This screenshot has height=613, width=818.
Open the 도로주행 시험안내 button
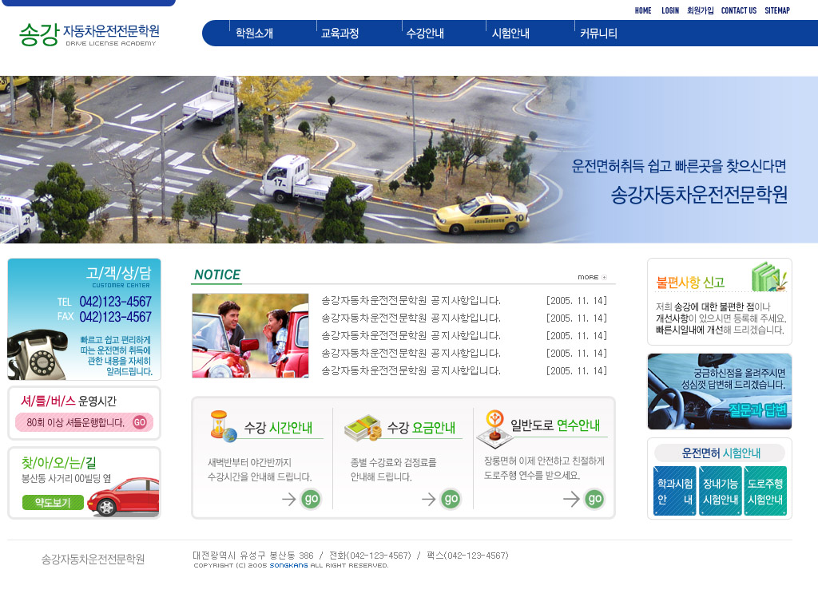[764, 491]
